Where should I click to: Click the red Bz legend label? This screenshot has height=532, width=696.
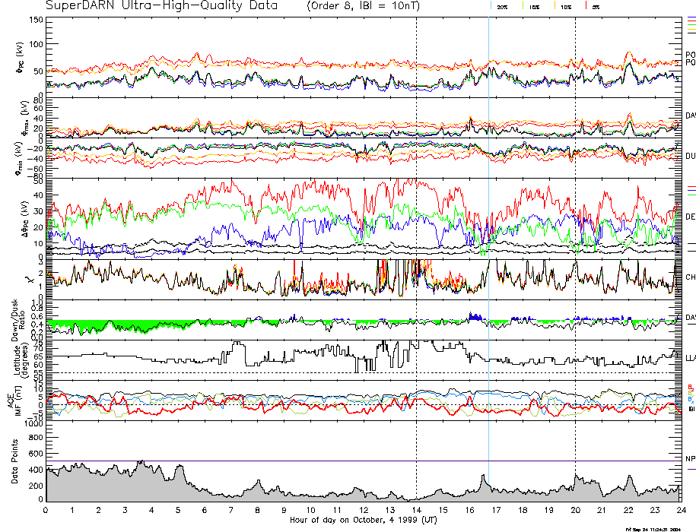coord(690,387)
